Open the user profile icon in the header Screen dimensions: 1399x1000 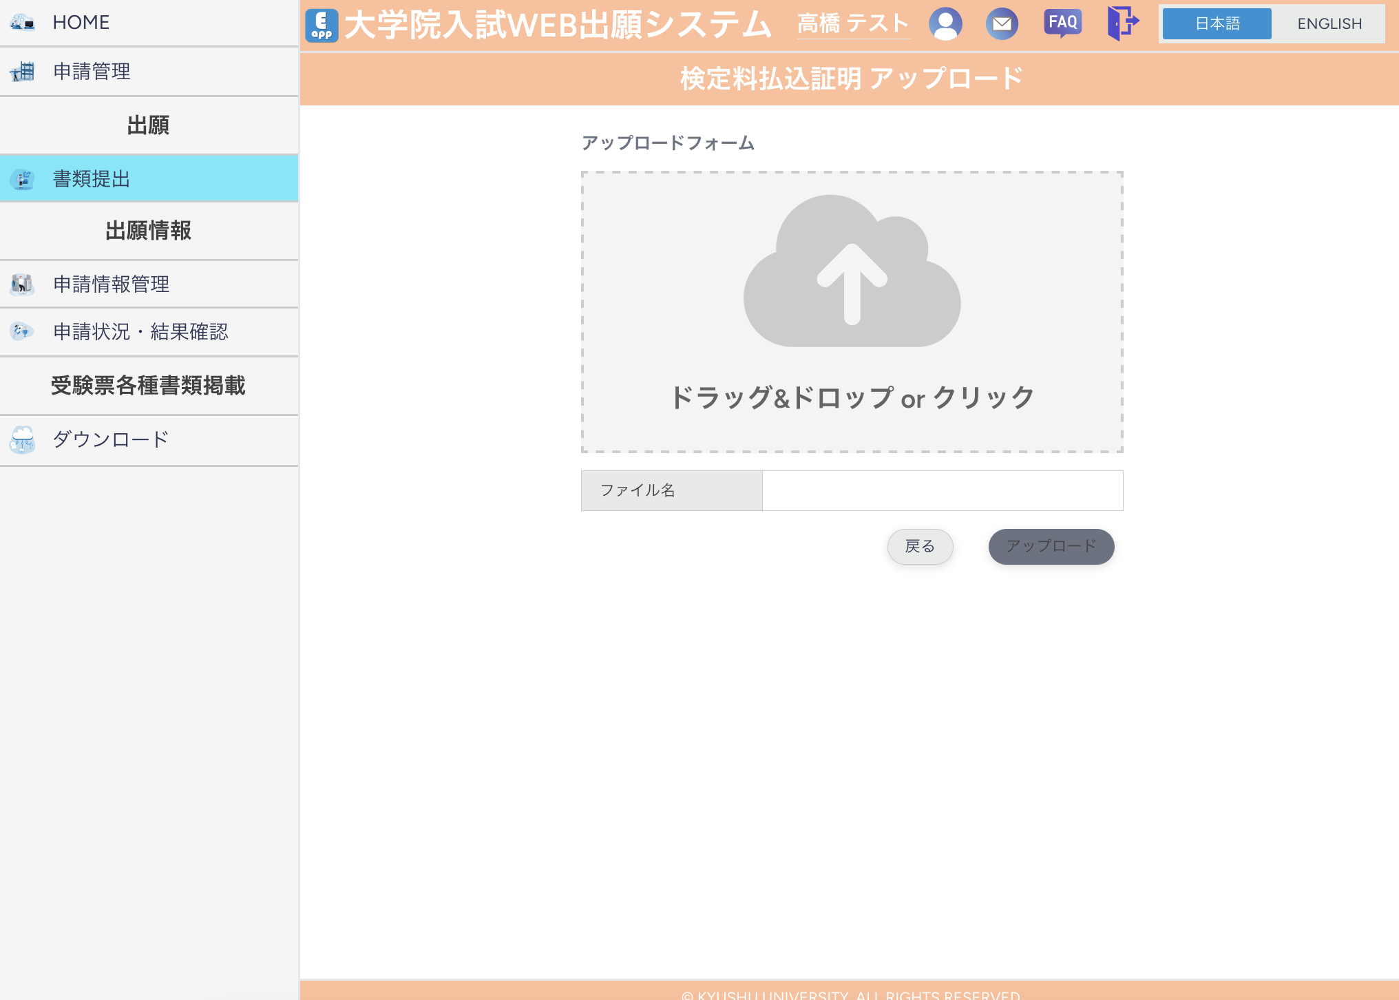coord(946,23)
